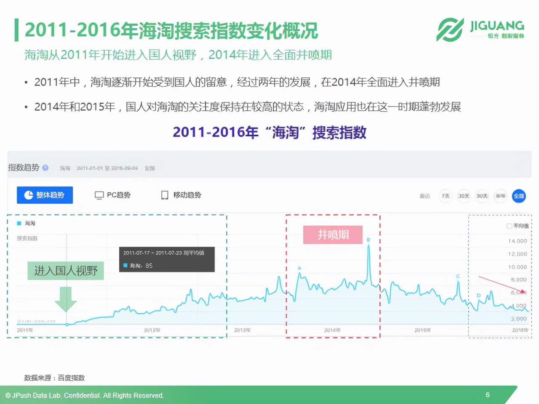Toggle the 平均值 checkbox on the chart

(x=509, y=226)
